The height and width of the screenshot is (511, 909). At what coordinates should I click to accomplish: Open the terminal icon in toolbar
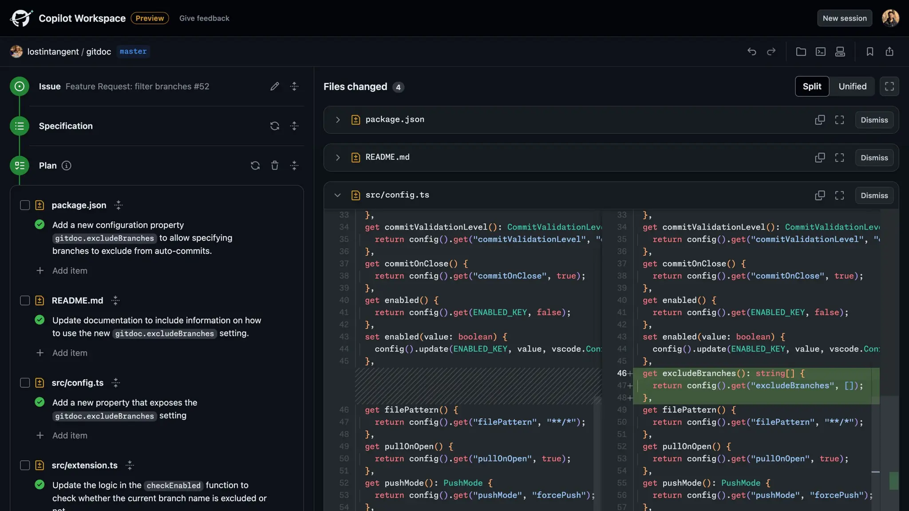pos(820,51)
